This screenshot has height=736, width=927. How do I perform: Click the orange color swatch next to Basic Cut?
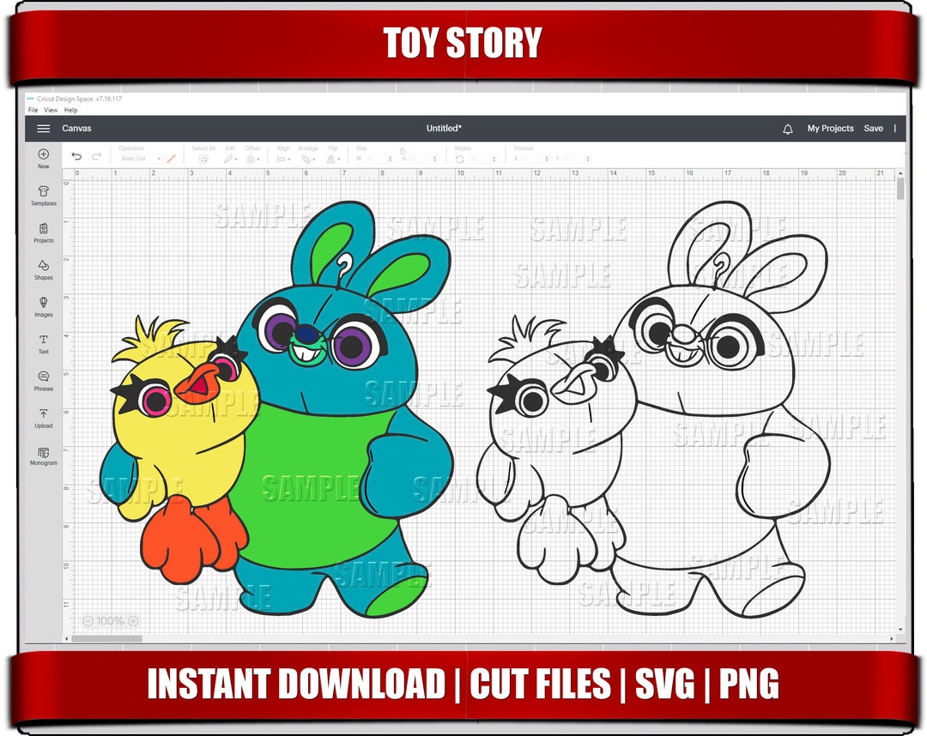169,159
